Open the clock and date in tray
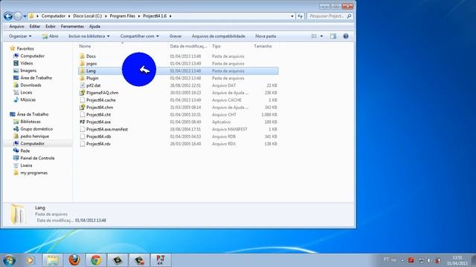The image size is (476, 267). [x=457, y=260]
